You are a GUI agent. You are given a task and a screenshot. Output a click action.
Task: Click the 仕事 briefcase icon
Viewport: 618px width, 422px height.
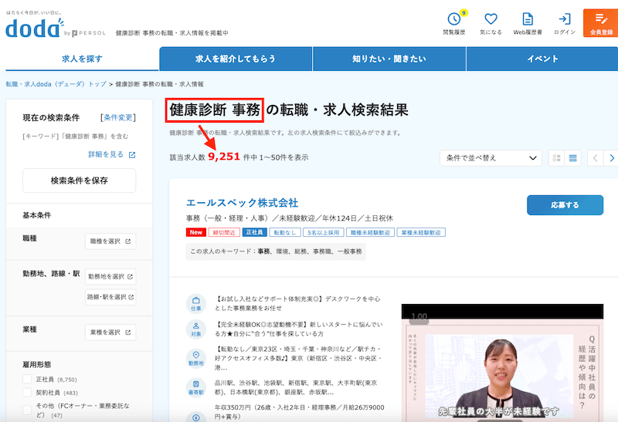[x=196, y=303]
